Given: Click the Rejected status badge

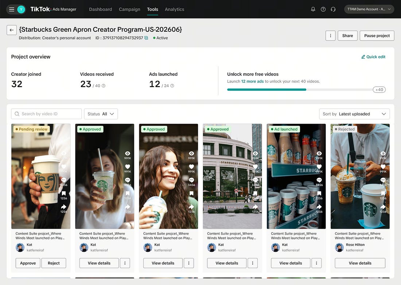Looking at the screenshot, I should tap(345, 129).
